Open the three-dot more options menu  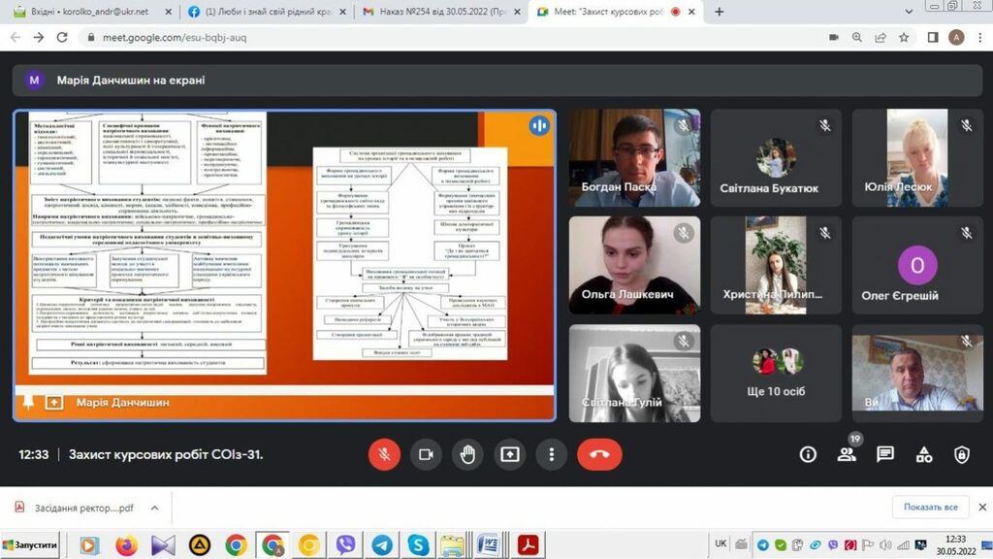(552, 454)
